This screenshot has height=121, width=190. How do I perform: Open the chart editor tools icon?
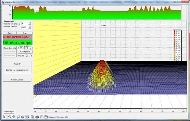click(x=32, y=117)
